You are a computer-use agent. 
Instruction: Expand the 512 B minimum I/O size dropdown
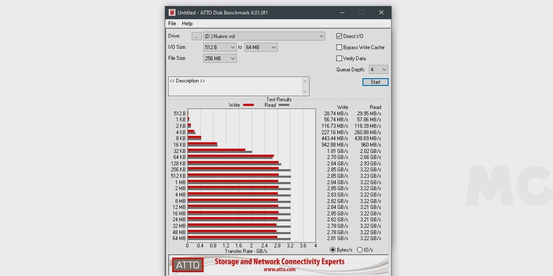[220, 47]
